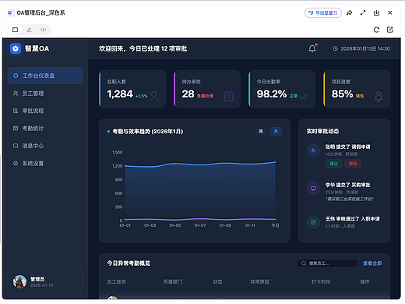Click the 所属部门 column header
This screenshot has width=405, height=304.
pos(173,281)
